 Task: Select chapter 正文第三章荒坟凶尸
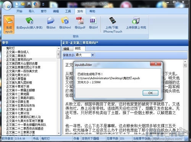point(19,60)
